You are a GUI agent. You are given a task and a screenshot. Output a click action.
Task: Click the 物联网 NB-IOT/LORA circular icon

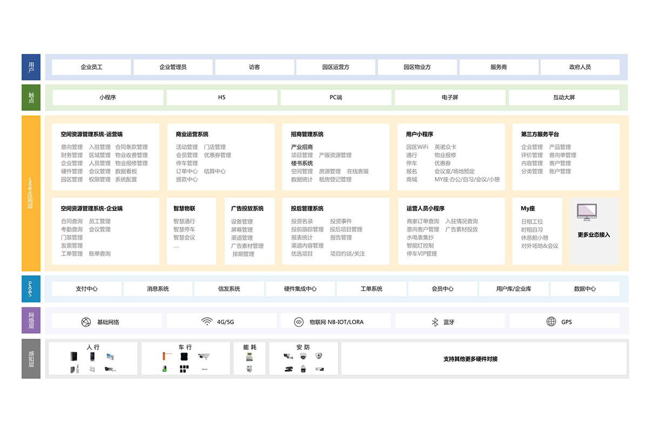click(x=299, y=322)
